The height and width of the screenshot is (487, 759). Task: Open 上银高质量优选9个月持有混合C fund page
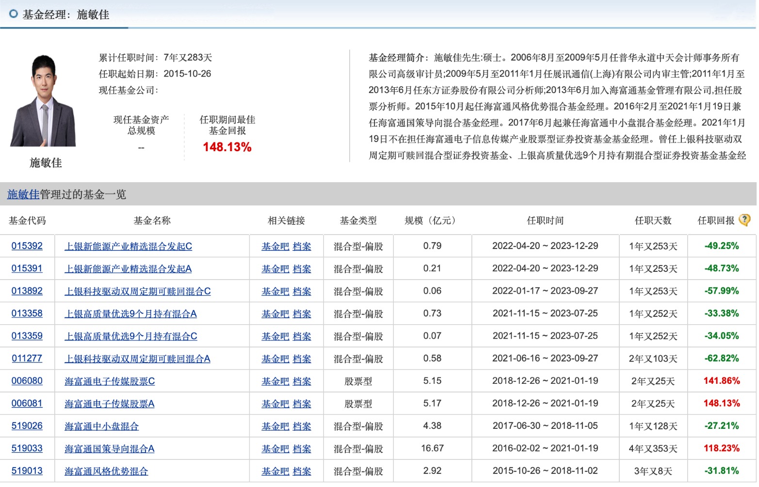[131, 336]
